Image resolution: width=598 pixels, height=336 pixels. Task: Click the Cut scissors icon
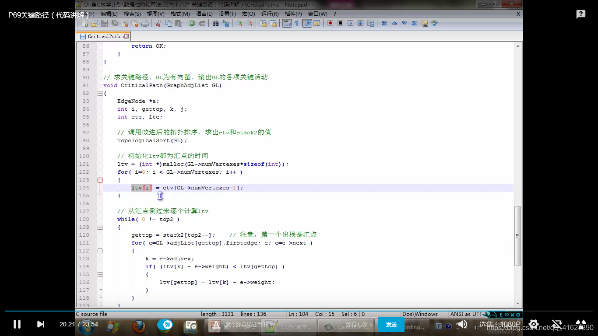pos(158,23)
